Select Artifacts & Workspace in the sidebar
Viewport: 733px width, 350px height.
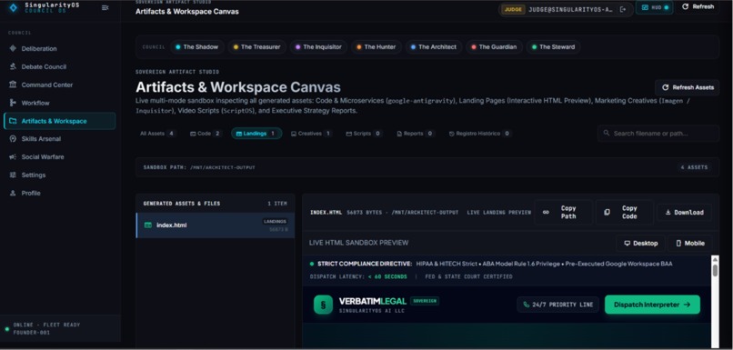pyautogui.click(x=59, y=121)
